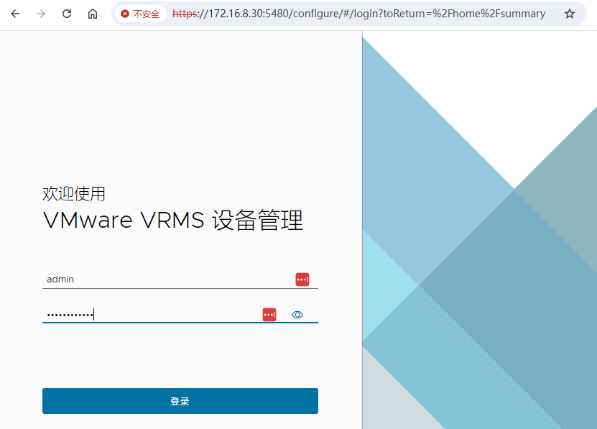Click the VMware VRMS 设备管理 heading
This screenshot has width=597, height=429.
[173, 220]
